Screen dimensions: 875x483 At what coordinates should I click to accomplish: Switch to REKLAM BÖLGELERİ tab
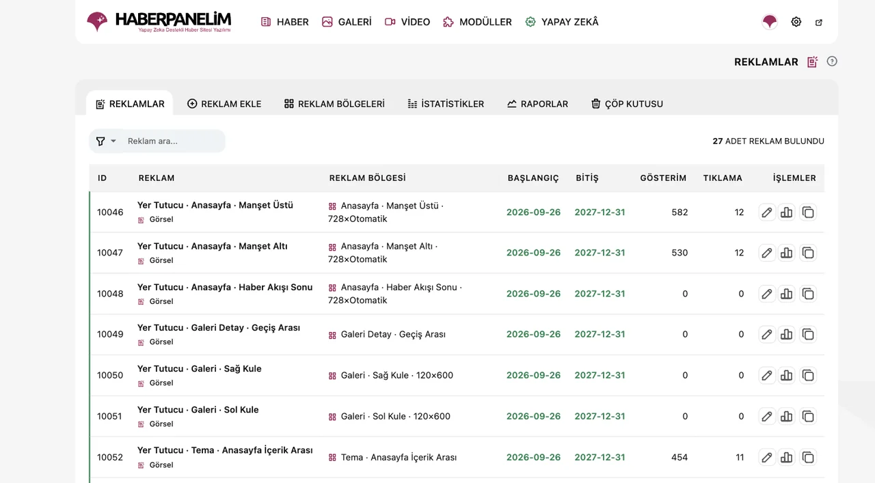point(334,104)
